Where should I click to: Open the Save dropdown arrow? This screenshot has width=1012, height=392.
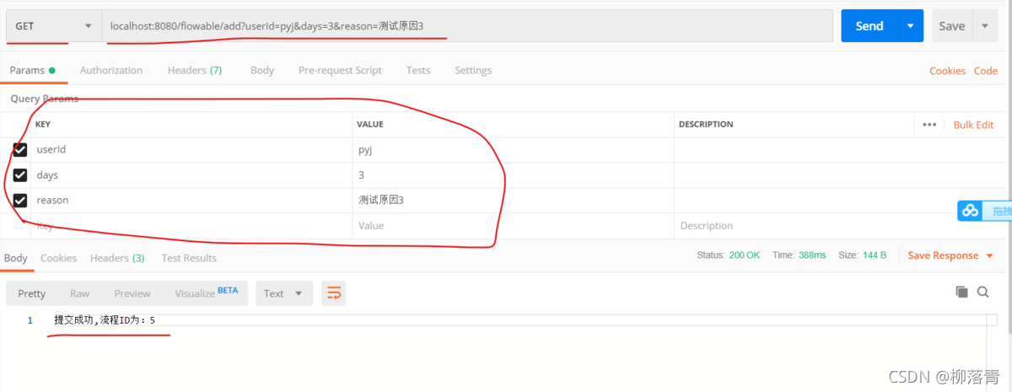pyautogui.click(x=985, y=26)
